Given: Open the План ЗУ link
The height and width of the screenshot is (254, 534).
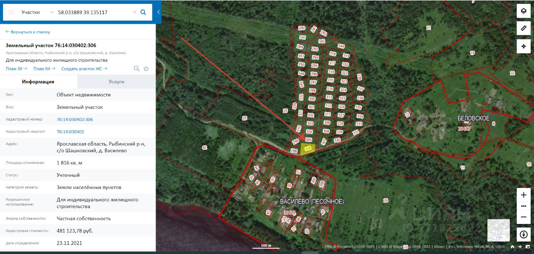Looking at the screenshot, I should (17, 69).
